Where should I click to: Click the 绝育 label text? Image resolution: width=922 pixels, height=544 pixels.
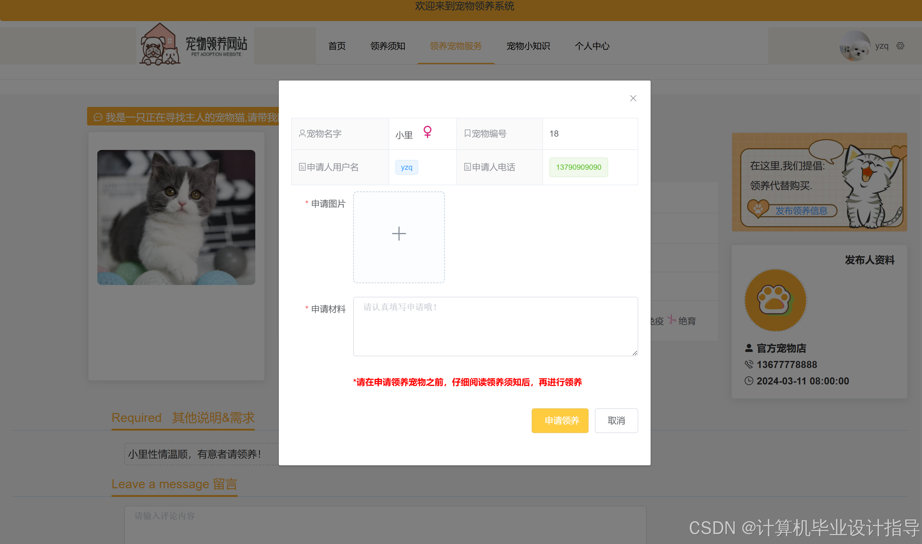pyautogui.click(x=687, y=321)
